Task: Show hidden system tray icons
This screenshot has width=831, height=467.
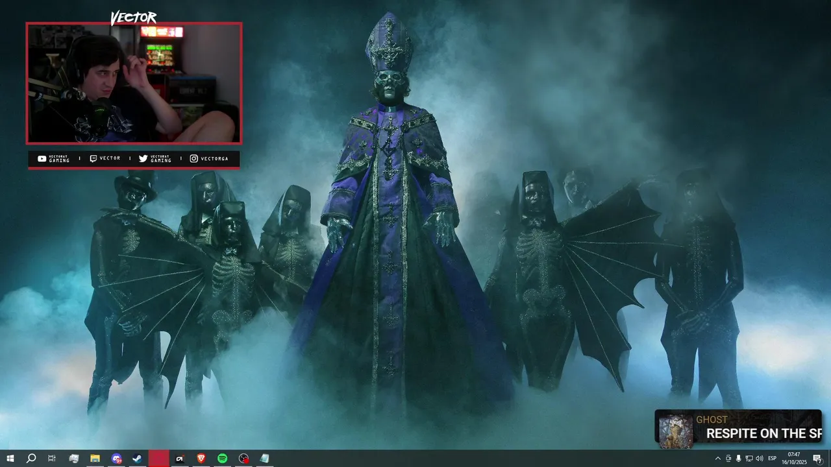Action: 717,459
